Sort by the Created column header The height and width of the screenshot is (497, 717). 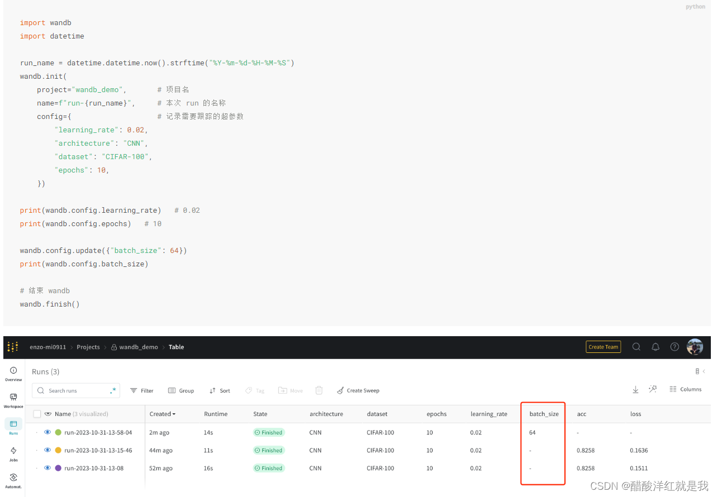click(163, 414)
